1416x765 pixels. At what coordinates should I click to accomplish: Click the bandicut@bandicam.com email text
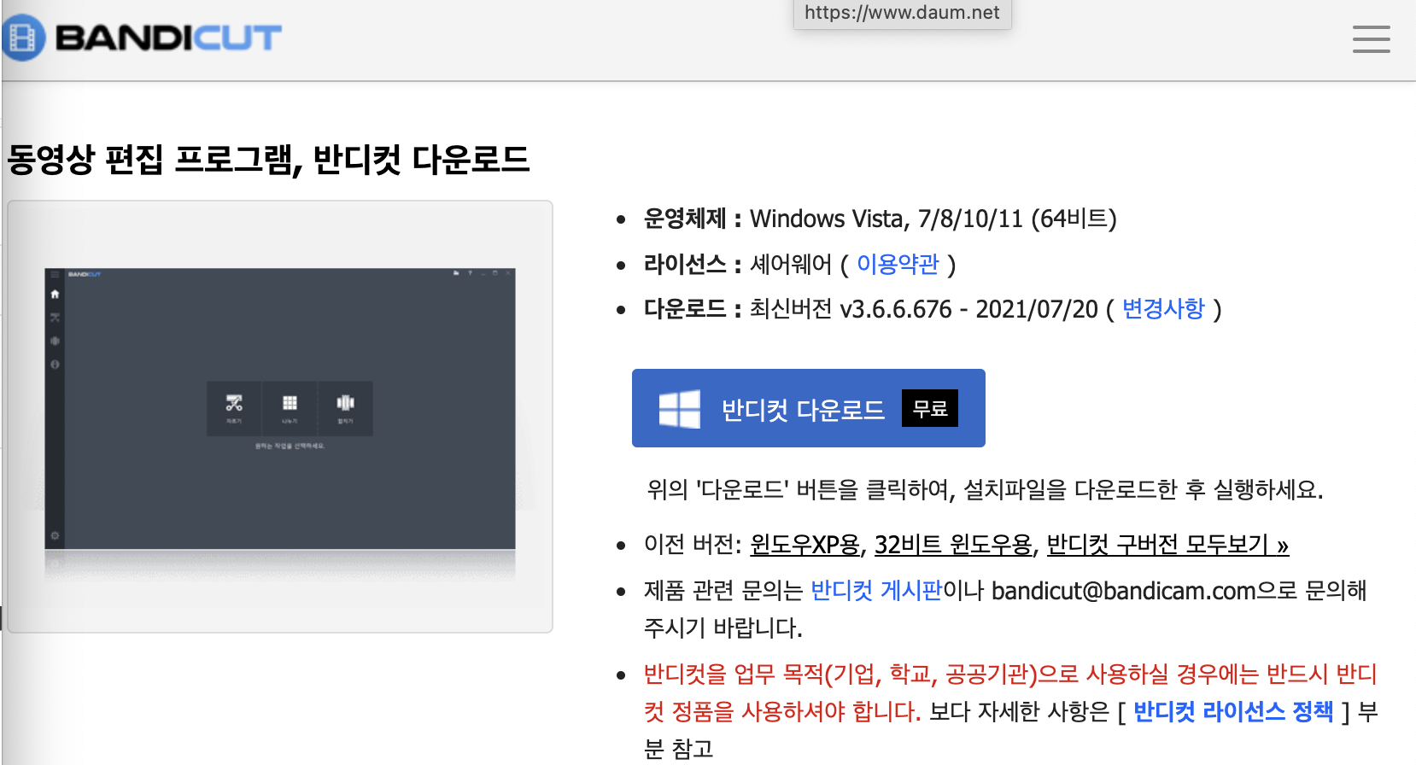tap(1124, 590)
